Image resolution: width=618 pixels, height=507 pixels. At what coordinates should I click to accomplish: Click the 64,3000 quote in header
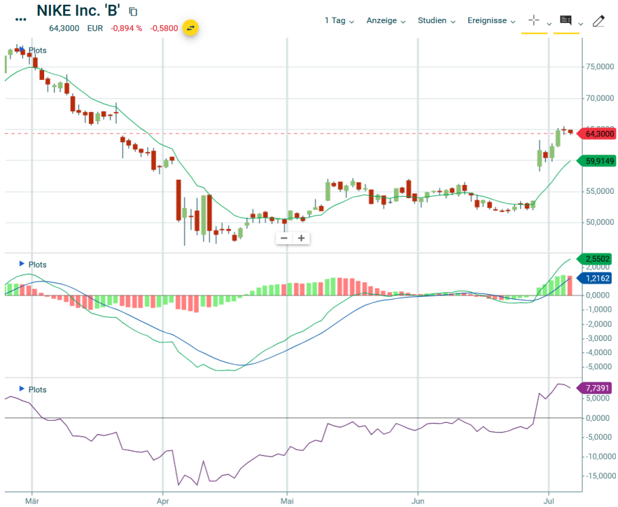tap(64, 28)
